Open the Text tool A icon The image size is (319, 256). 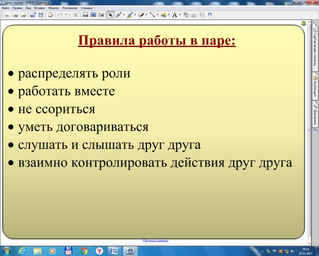point(174,15)
